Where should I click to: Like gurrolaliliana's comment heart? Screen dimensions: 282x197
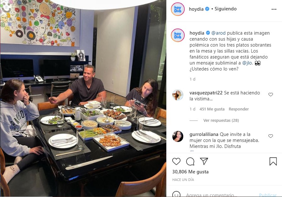[270, 136]
